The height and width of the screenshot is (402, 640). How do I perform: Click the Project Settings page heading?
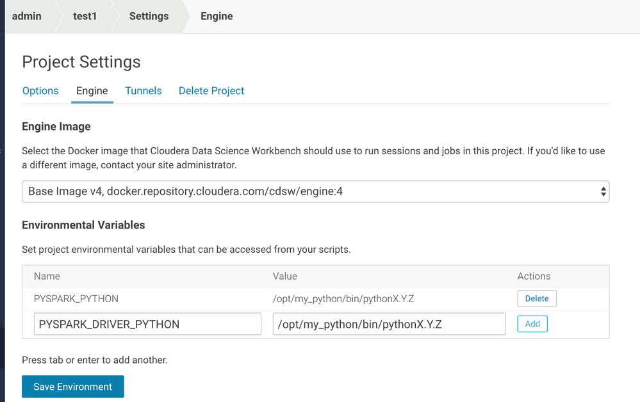tap(81, 62)
